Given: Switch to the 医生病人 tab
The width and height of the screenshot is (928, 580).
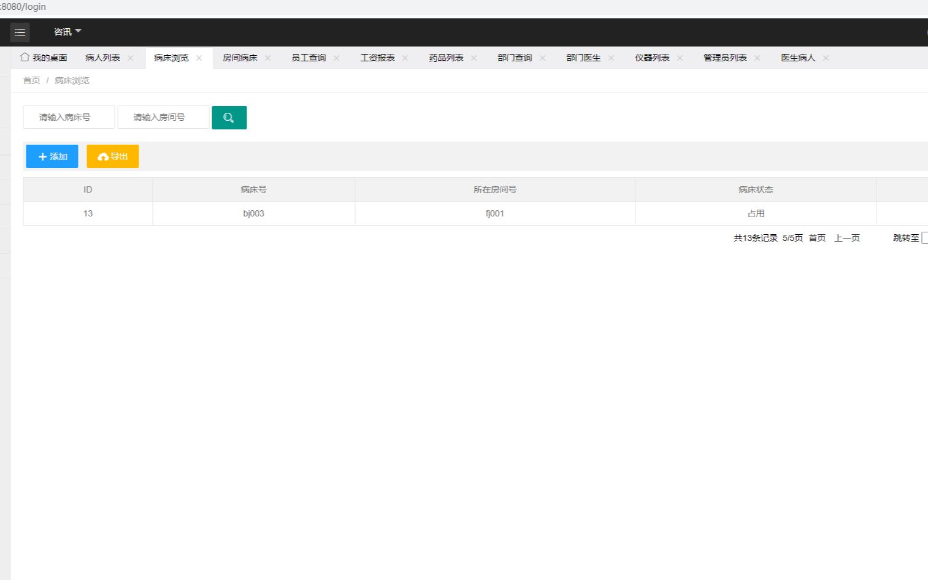Looking at the screenshot, I should click(798, 58).
